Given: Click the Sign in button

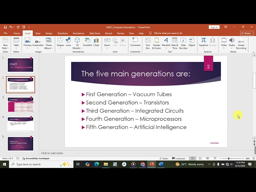Looking at the screenshot, I should click(x=214, y=27).
